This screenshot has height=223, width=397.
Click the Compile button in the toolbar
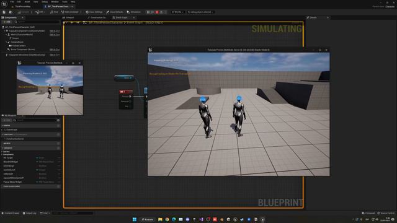pos(24,12)
